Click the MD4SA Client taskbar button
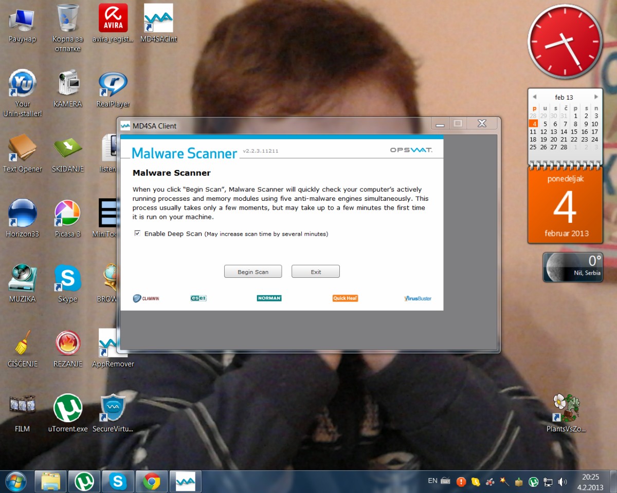This screenshot has height=493, width=617. (185, 481)
